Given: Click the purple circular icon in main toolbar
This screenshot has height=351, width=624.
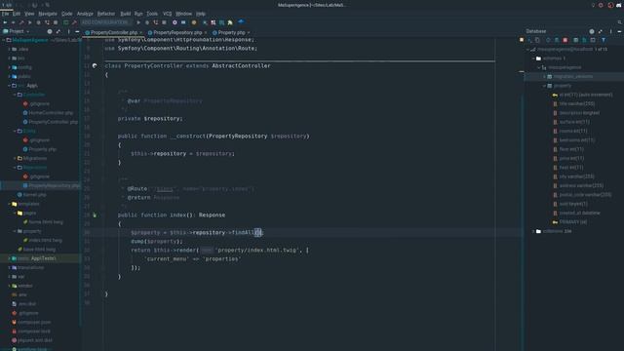Looking at the screenshot, I should pyautogui.click(x=175, y=22).
